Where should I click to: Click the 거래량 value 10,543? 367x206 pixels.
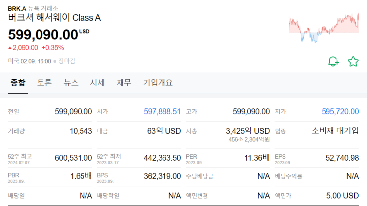click(x=81, y=131)
